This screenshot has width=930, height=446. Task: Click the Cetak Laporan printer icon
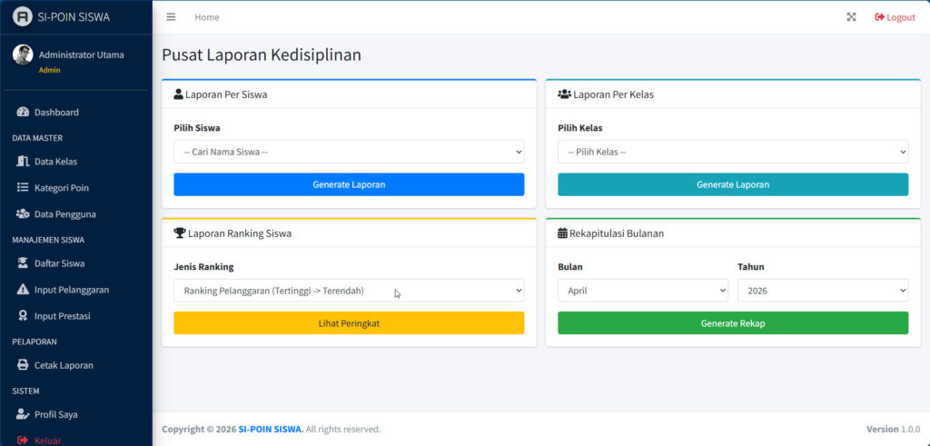tap(24, 365)
